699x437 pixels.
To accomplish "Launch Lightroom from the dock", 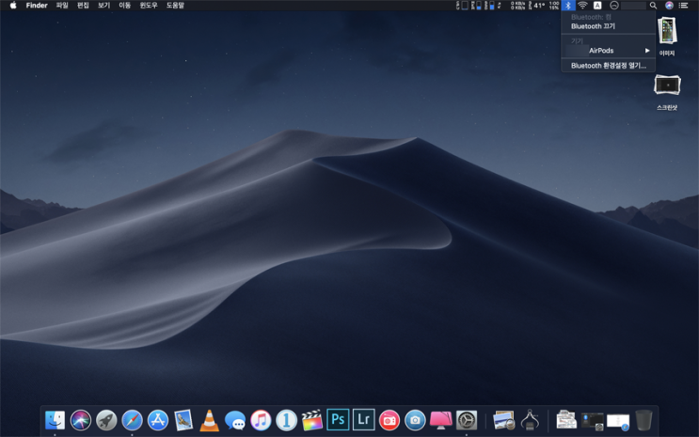I will pyautogui.click(x=364, y=420).
